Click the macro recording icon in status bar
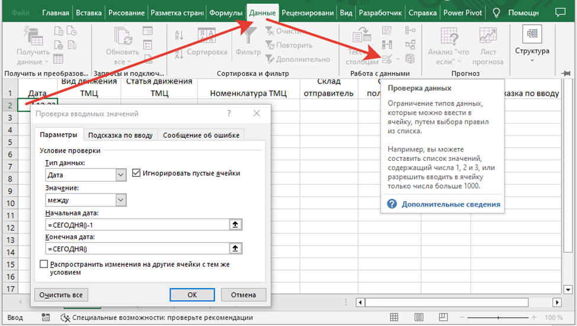Screen dimensions: 577x326 [46, 317]
